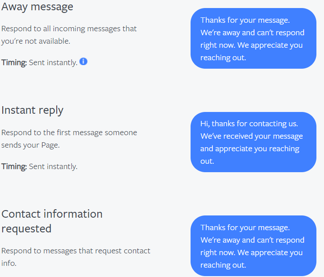Click 'Respond to messages that request contact' text
This screenshot has height=277, width=324.
pos(75,251)
